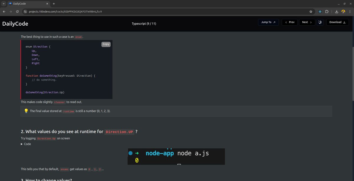Open the Chrome profile avatar
This screenshot has height=181, width=354.
[343, 11]
